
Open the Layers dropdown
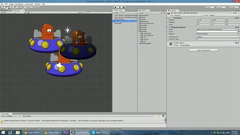tap(210, 7)
